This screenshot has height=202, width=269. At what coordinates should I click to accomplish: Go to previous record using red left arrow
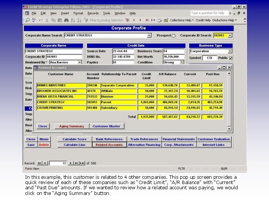coord(134,20)
